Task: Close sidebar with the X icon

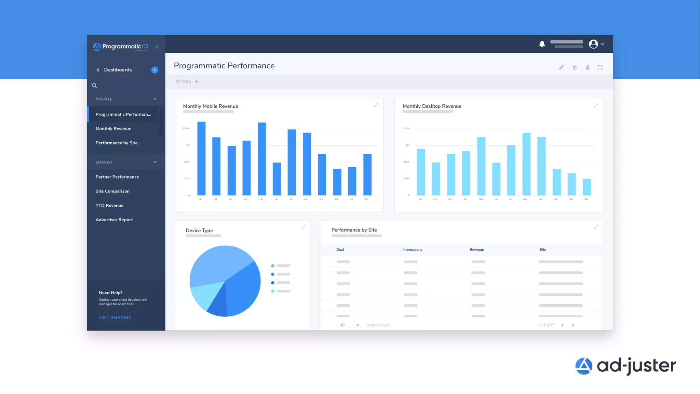Action: (157, 47)
